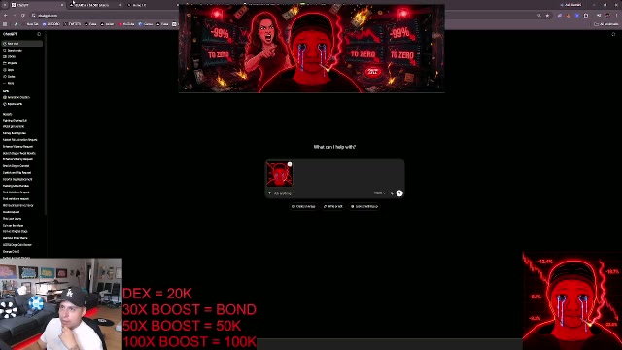The width and height of the screenshot is (622, 350).
Task: Click the first colored extension icon in toolbar
Action: [560, 16]
